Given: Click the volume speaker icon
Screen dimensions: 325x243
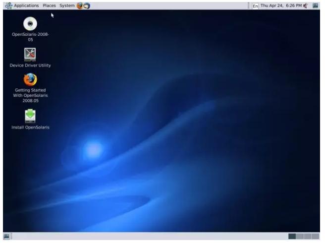Looking at the screenshot, I should tap(306, 5).
